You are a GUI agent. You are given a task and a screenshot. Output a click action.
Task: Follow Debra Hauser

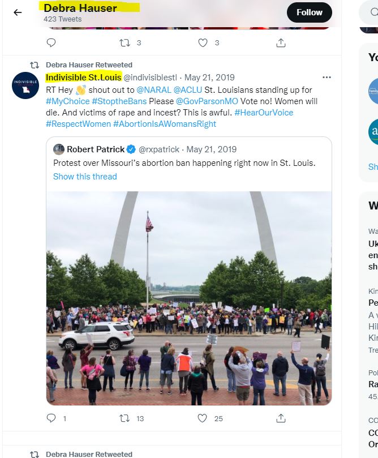pyautogui.click(x=309, y=12)
